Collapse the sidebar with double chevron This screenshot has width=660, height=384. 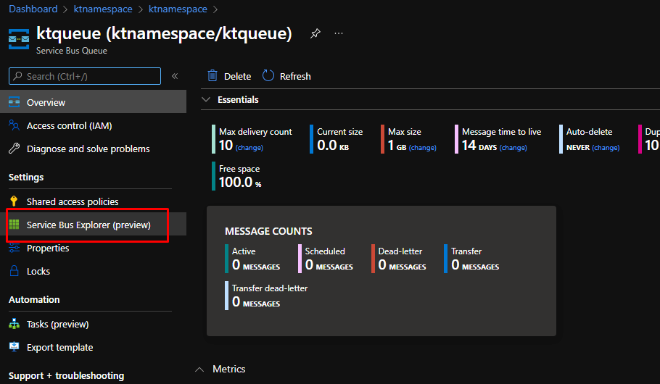[175, 76]
